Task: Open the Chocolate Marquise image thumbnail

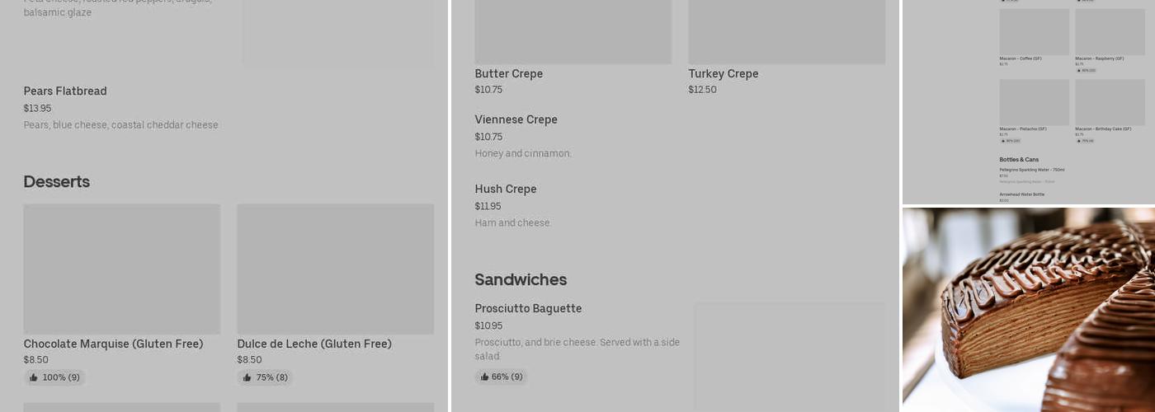Action: [x=121, y=269]
